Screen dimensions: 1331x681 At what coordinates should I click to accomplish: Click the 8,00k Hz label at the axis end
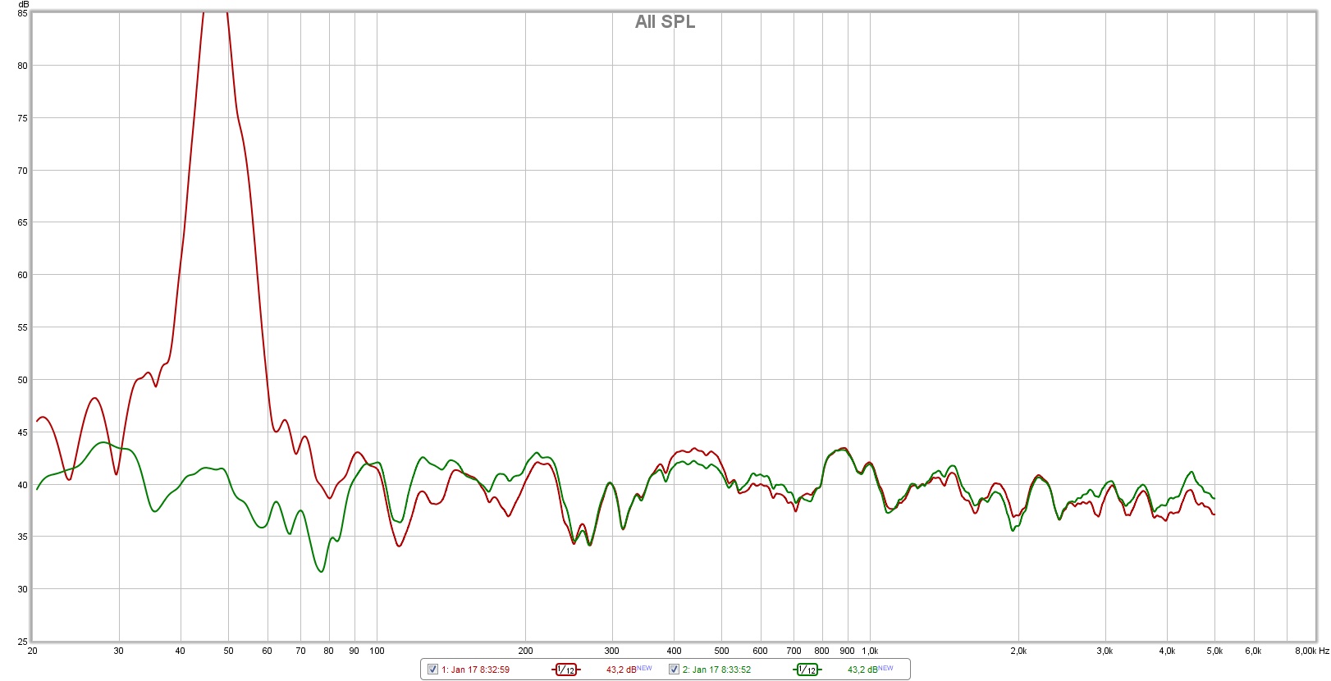pyautogui.click(x=1311, y=651)
